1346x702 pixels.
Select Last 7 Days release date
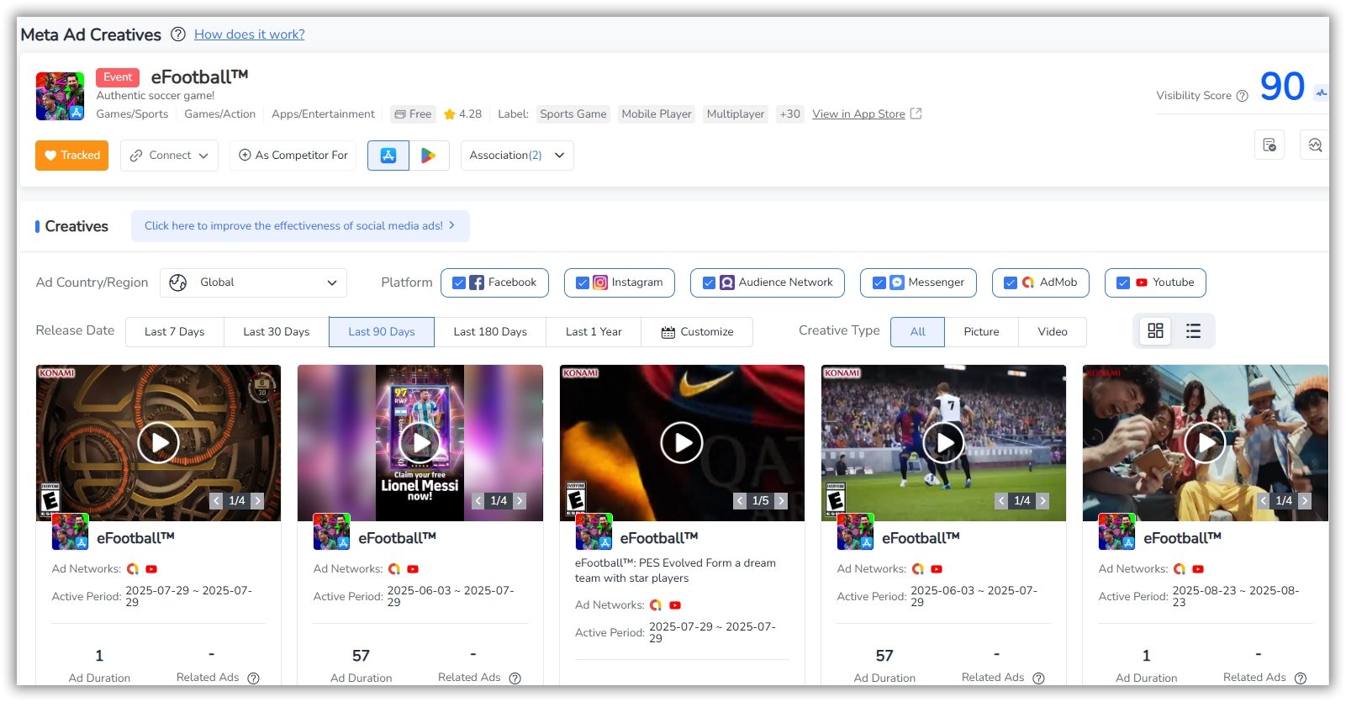pos(175,332)
